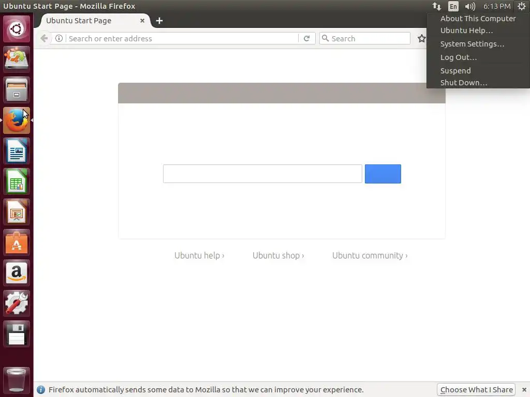Open LibreOffice Writer from the launcher

pos(16,151)
